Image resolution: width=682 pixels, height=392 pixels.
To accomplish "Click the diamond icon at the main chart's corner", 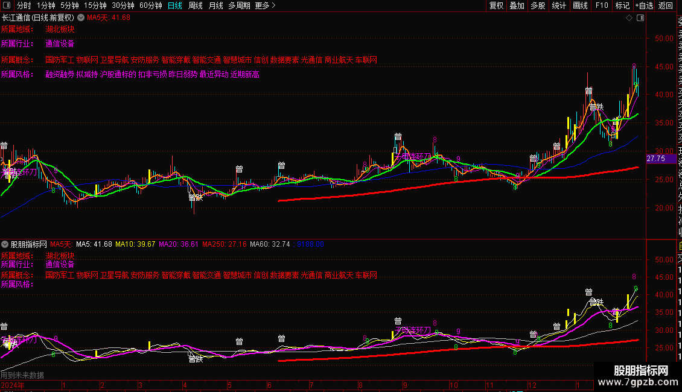I will click(629, 18).
